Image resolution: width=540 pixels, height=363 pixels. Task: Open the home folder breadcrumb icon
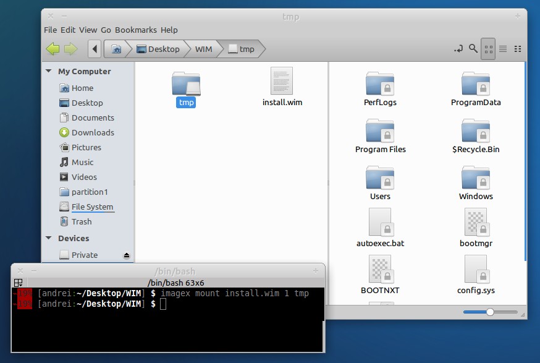point(116,49)
